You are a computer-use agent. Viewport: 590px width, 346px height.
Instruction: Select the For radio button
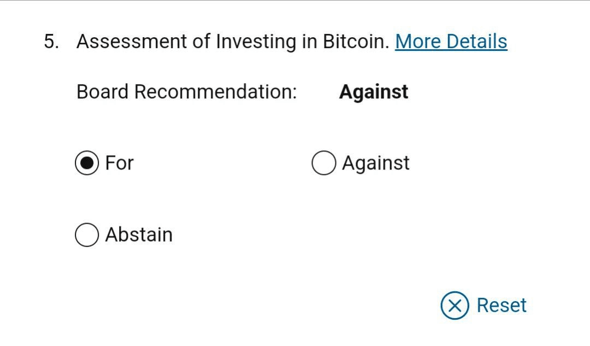[x=87, y=163]
